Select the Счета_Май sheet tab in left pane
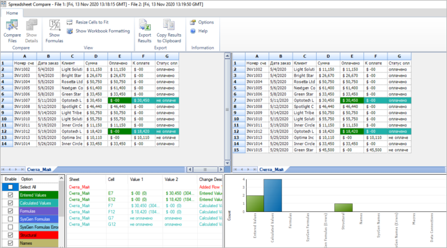This screenshot has height=248, width=447. click(38, 169)
